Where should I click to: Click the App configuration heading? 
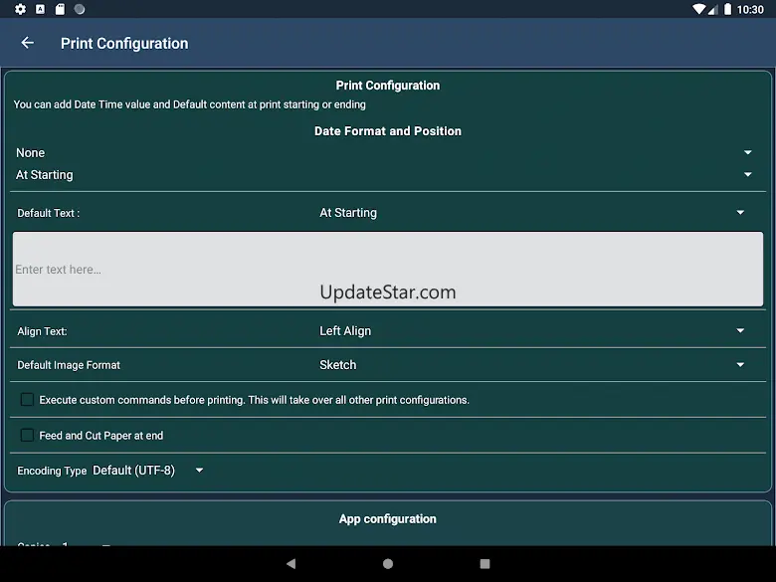tap(388, 518)
